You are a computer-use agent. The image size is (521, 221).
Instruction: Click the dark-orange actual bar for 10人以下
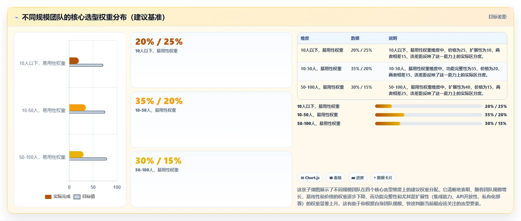(x=74, y=61)
